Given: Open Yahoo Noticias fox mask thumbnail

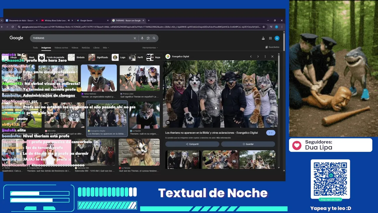Looking at the screenshot, I should [99, 78].
